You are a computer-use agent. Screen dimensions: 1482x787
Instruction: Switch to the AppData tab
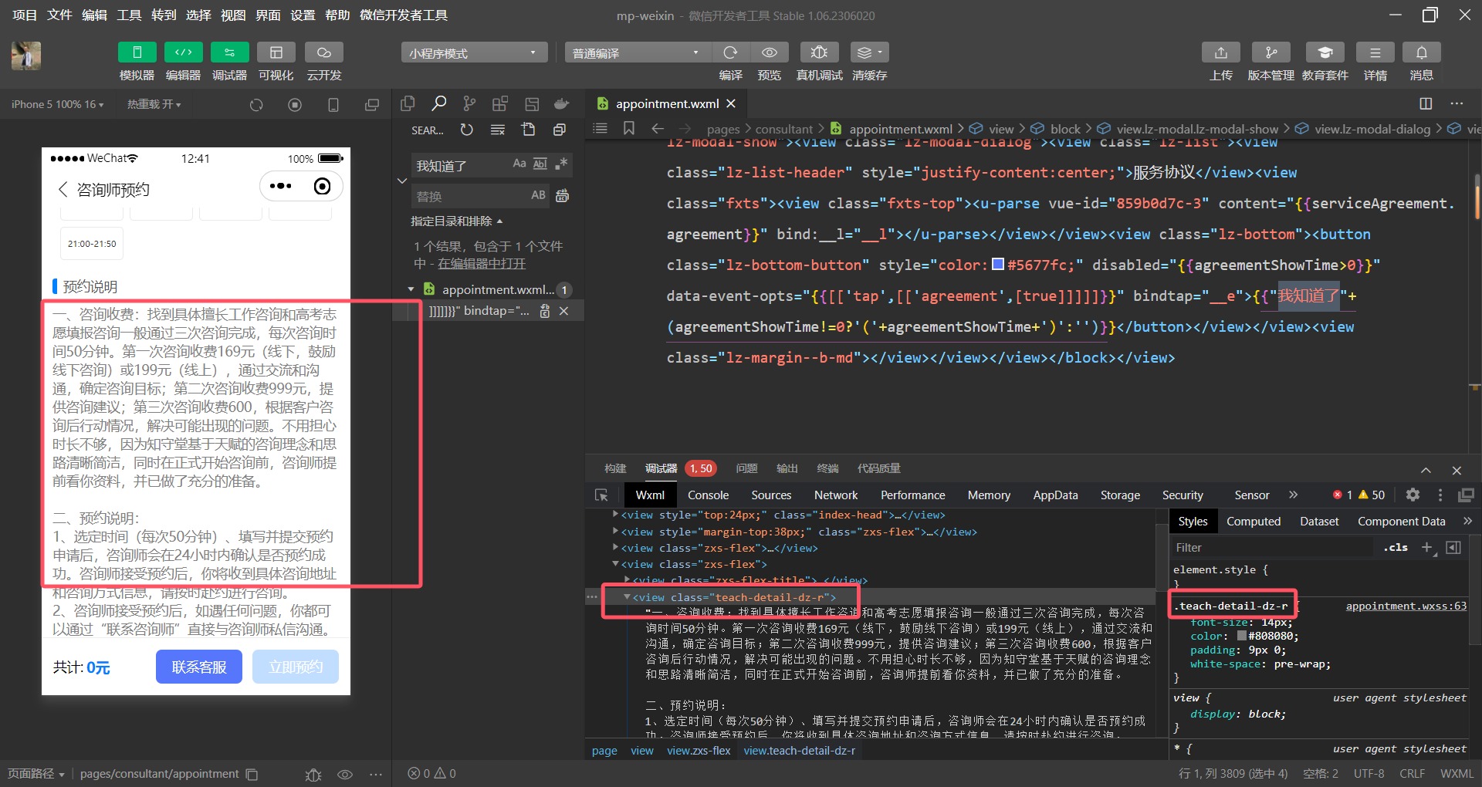coord(1055,495)
